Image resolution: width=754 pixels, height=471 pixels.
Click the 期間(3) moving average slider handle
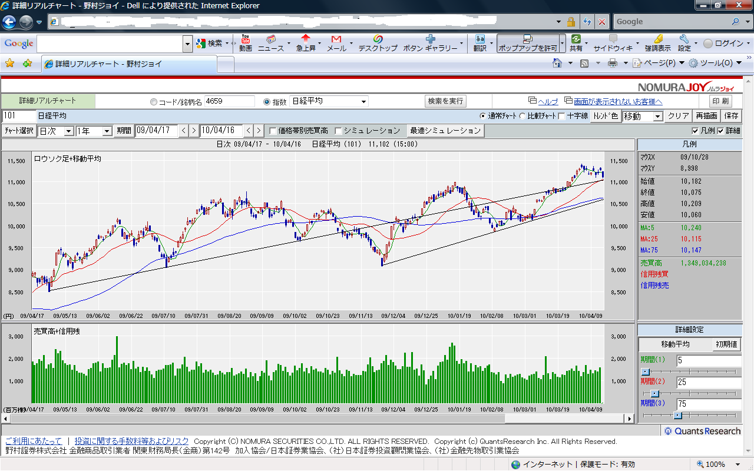pyautogui.click(x=677, y=416)
